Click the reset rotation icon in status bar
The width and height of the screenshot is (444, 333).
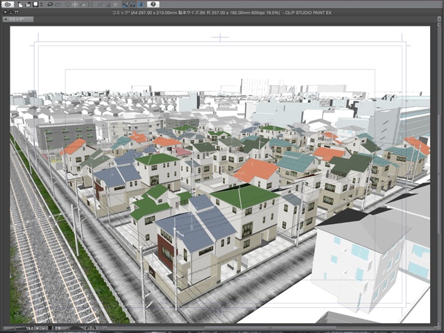100,328
